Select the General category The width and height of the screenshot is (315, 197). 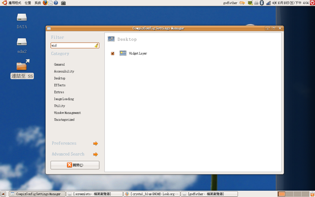coord(59,65)
